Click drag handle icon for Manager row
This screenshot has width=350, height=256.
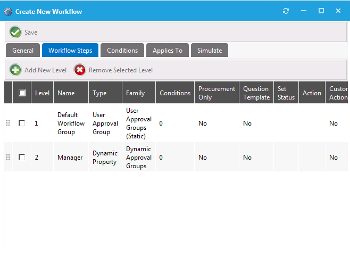coord(8,158)
